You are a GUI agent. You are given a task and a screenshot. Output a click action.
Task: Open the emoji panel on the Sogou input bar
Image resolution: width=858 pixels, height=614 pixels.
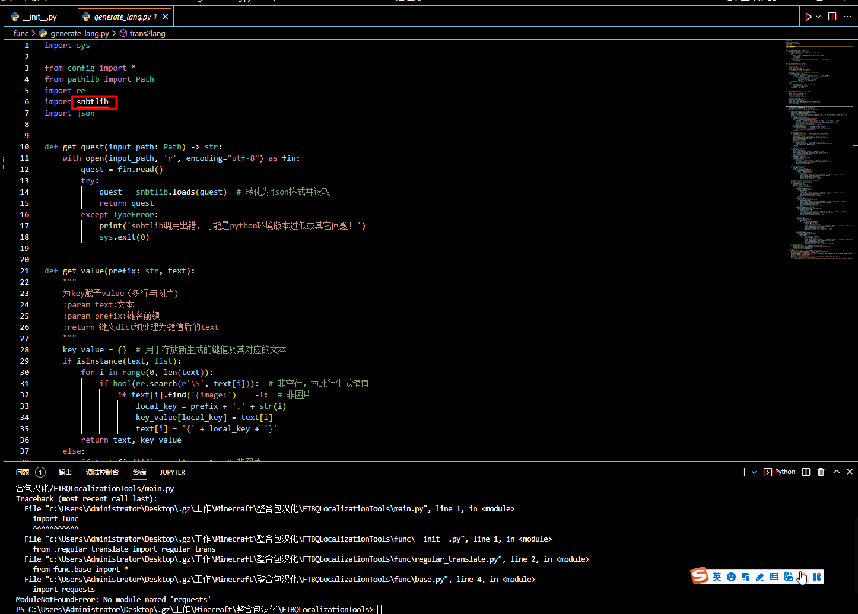pos(731,576)
